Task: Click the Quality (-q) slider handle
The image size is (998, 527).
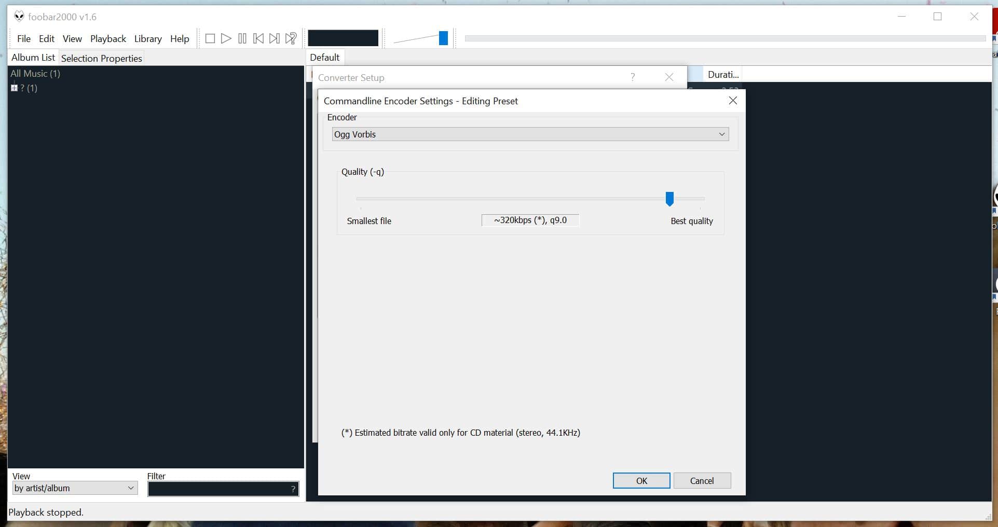Action: 669,199
